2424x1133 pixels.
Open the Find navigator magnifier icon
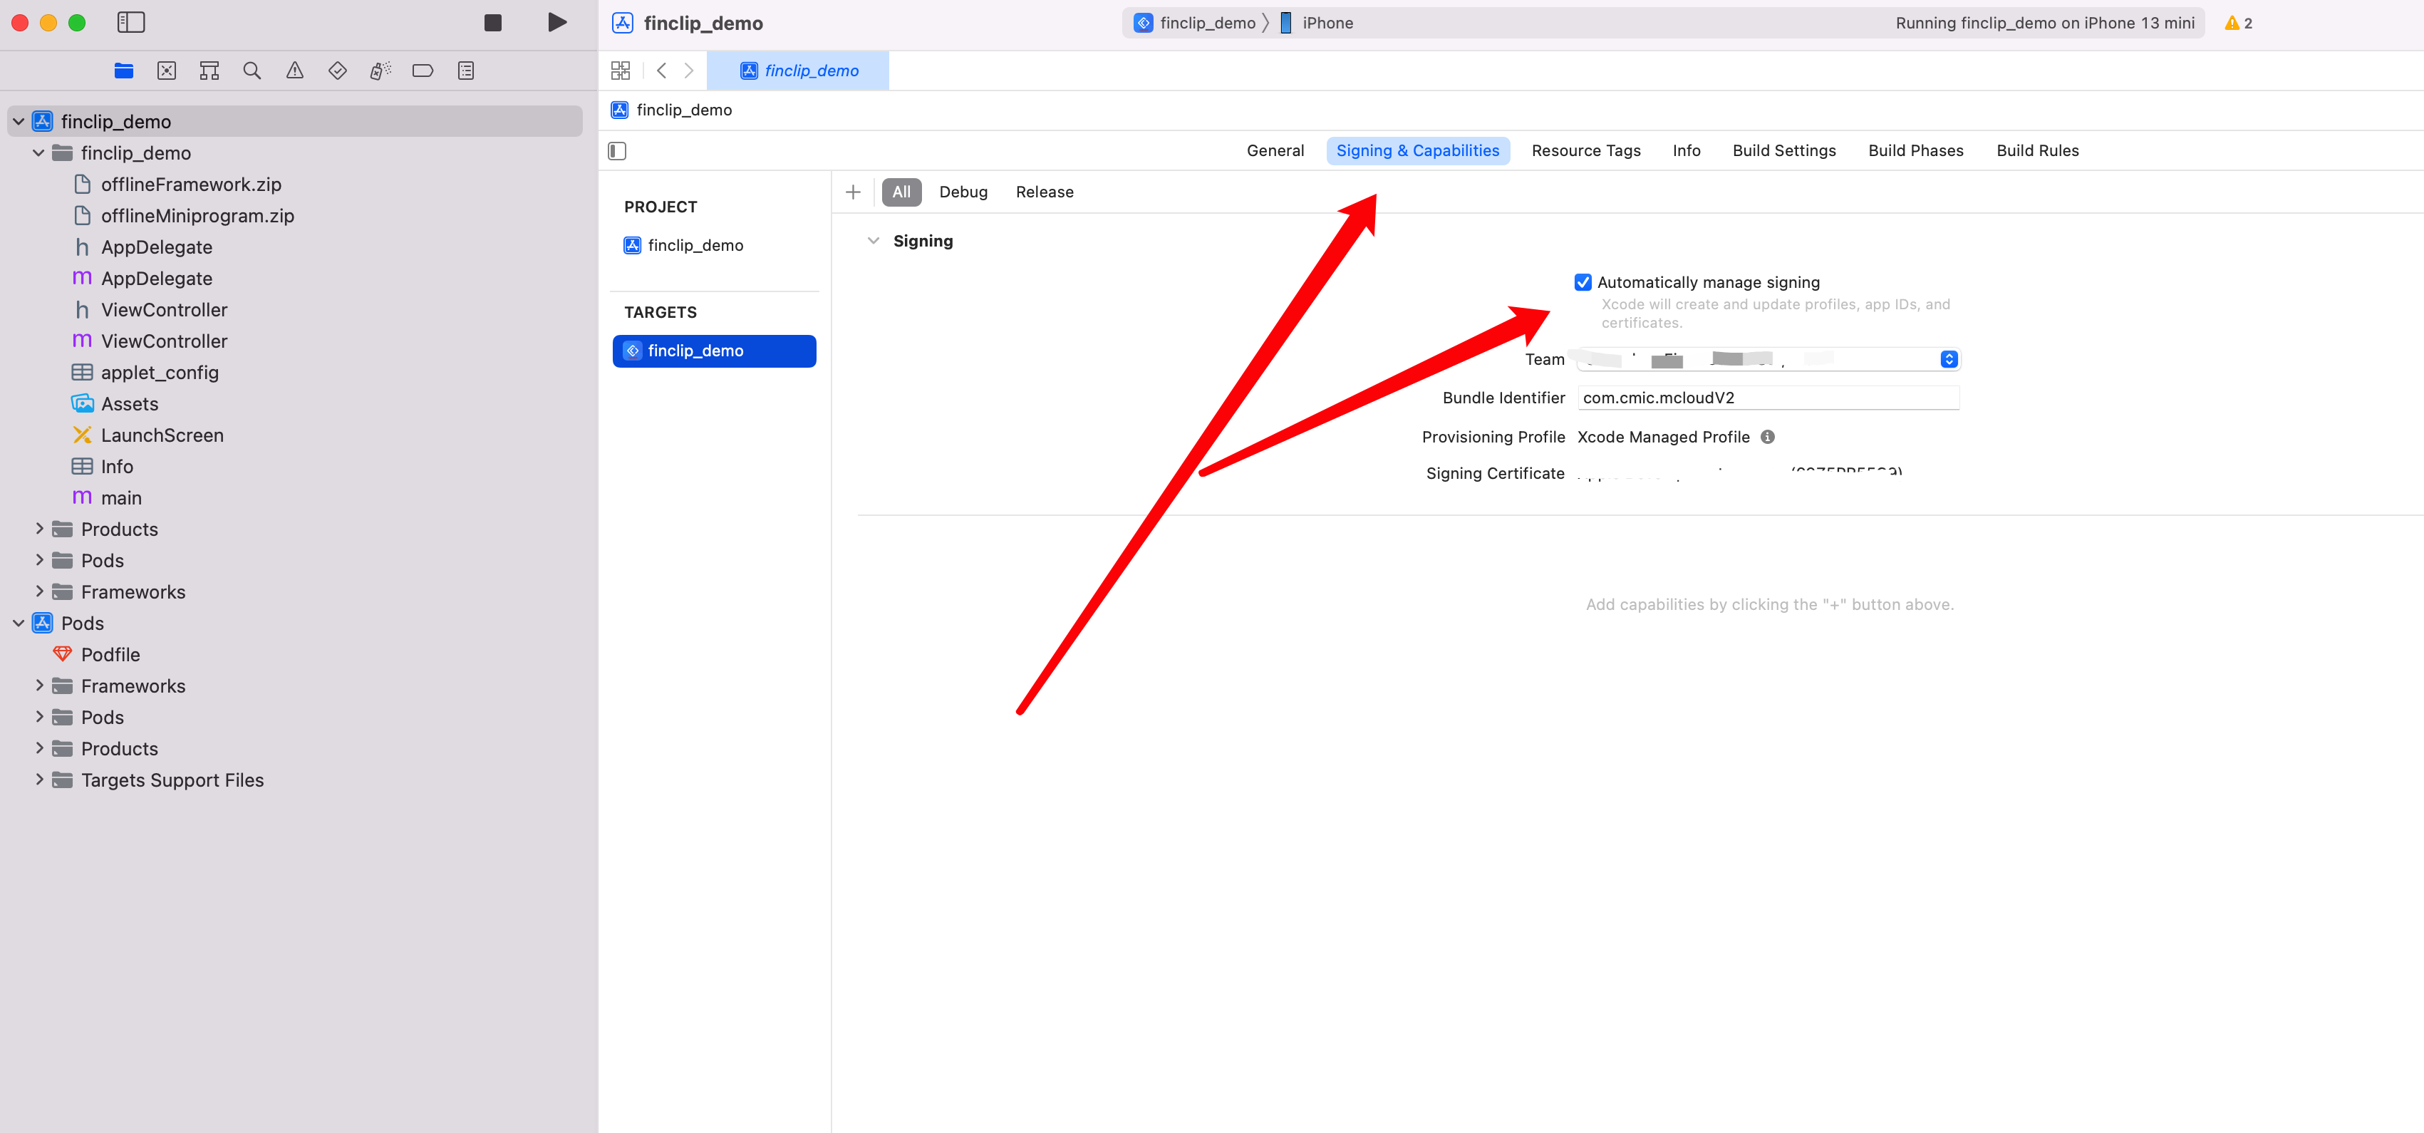pyautogui.click(x=252, y=71)
